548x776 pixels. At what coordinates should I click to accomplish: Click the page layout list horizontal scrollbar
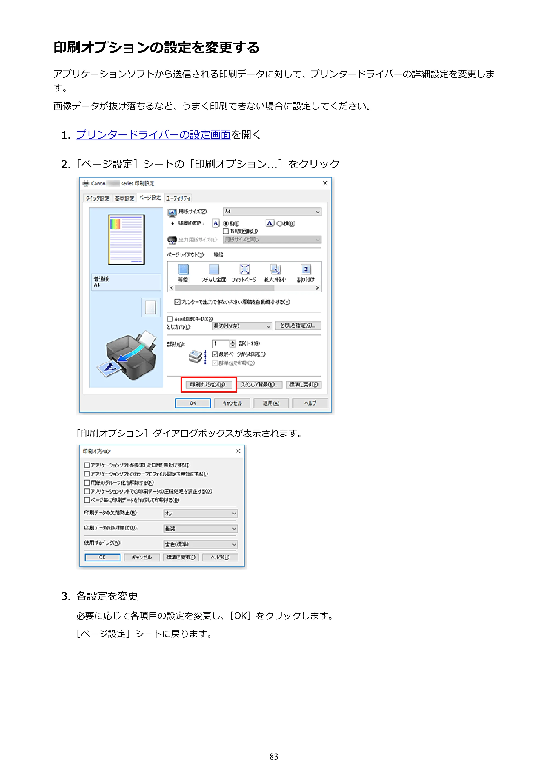coord(245,288)
